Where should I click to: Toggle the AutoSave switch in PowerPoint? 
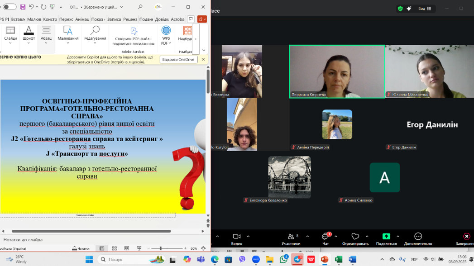[10, 7]
